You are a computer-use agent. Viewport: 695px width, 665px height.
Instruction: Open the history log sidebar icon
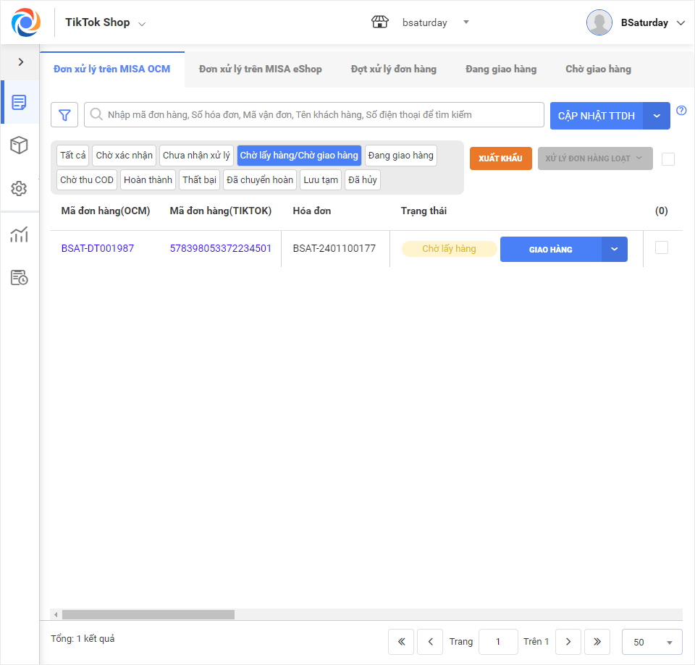(x=19, y=278)
